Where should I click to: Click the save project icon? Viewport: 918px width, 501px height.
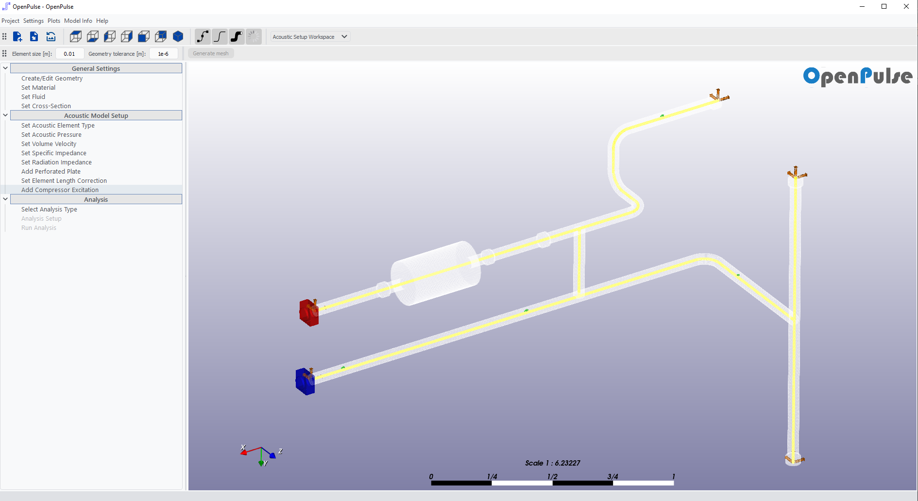(x=34, y=36)
